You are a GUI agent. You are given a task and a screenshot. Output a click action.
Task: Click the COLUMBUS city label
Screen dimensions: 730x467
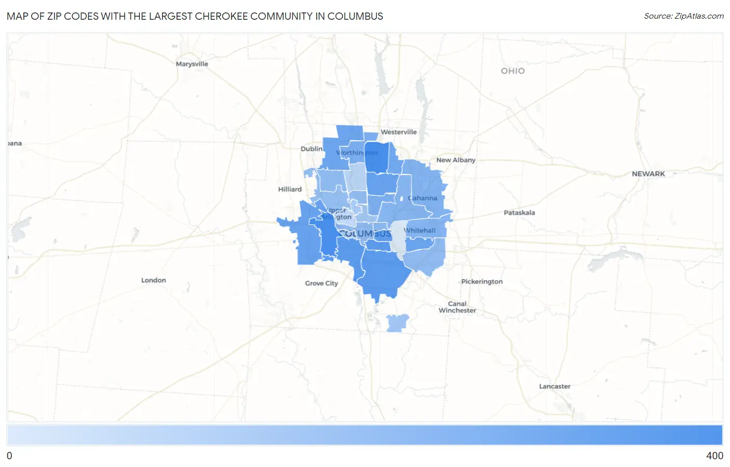366,234
